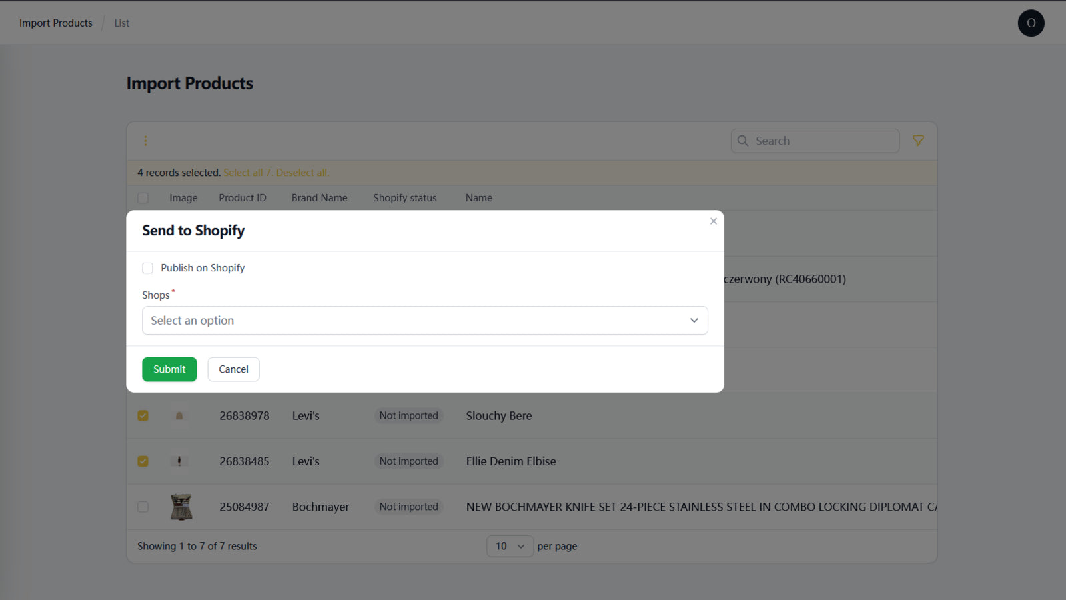This screenshot has height=600, width=1066.
Task: Sort by the Product ID column header
Action: point(243,198)
